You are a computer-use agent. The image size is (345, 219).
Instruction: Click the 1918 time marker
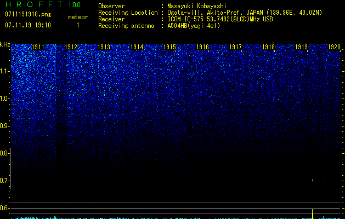(x=268, y=47)
